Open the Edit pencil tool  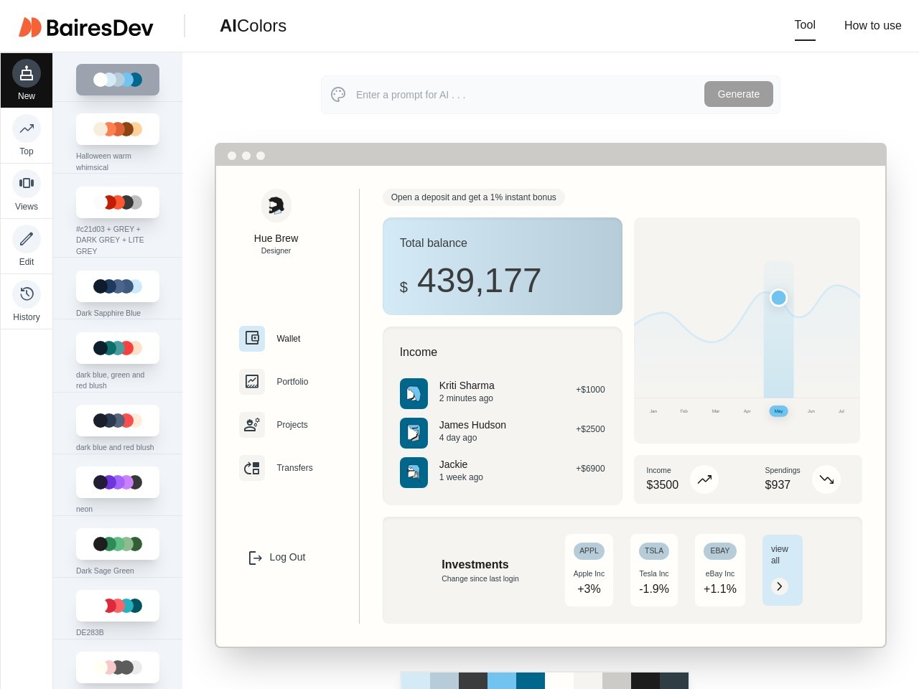27,239
